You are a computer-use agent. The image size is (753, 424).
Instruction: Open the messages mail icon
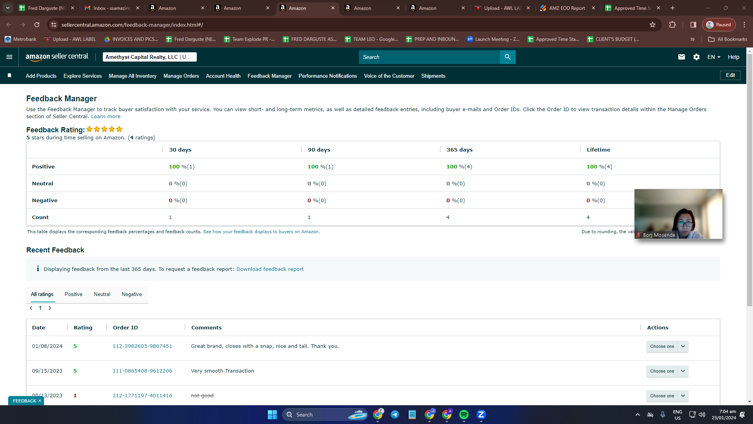[682, 57]
